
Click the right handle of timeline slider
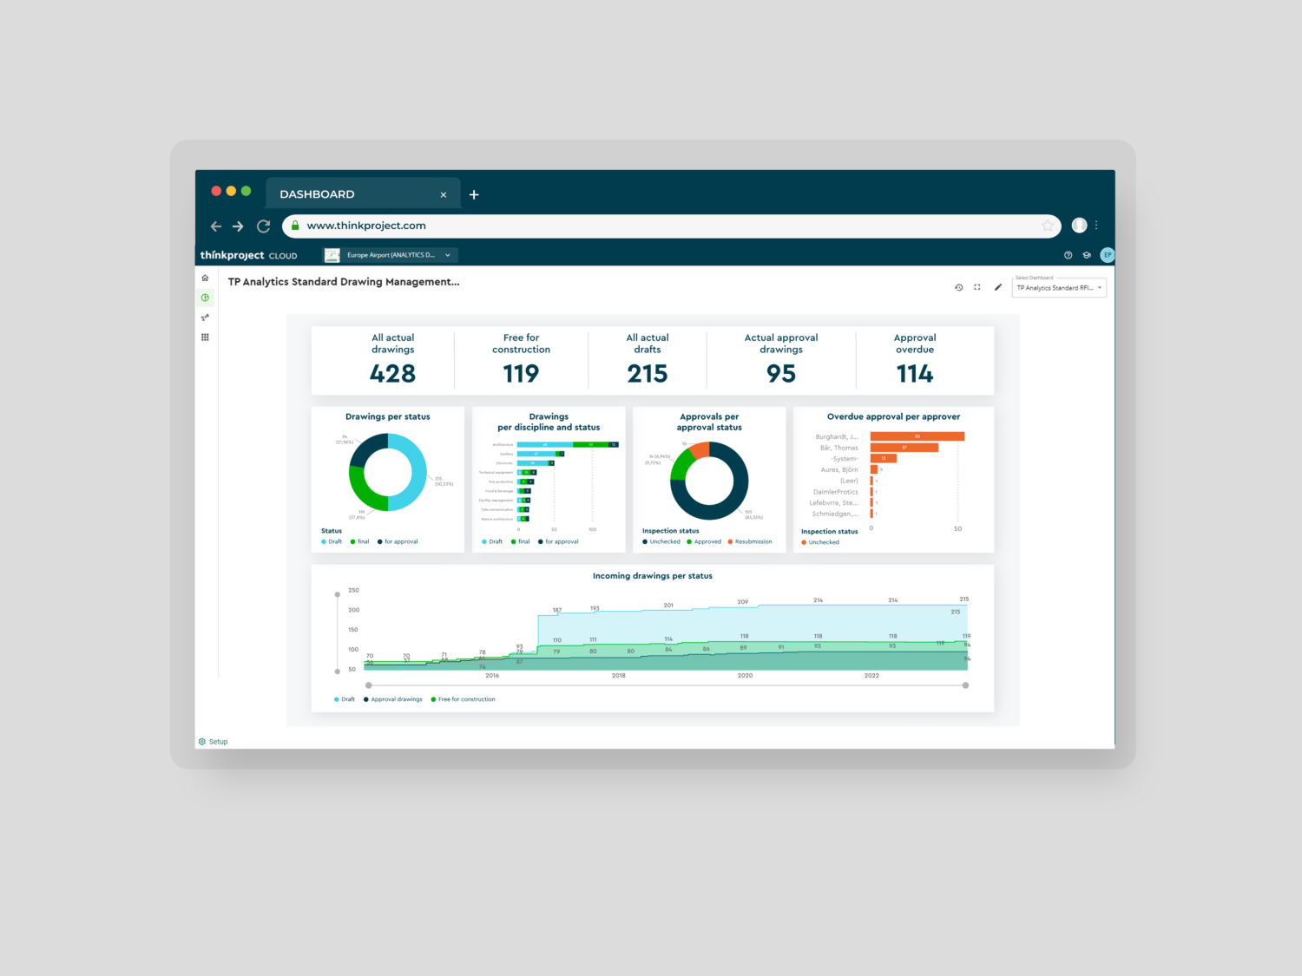point(965,685)
